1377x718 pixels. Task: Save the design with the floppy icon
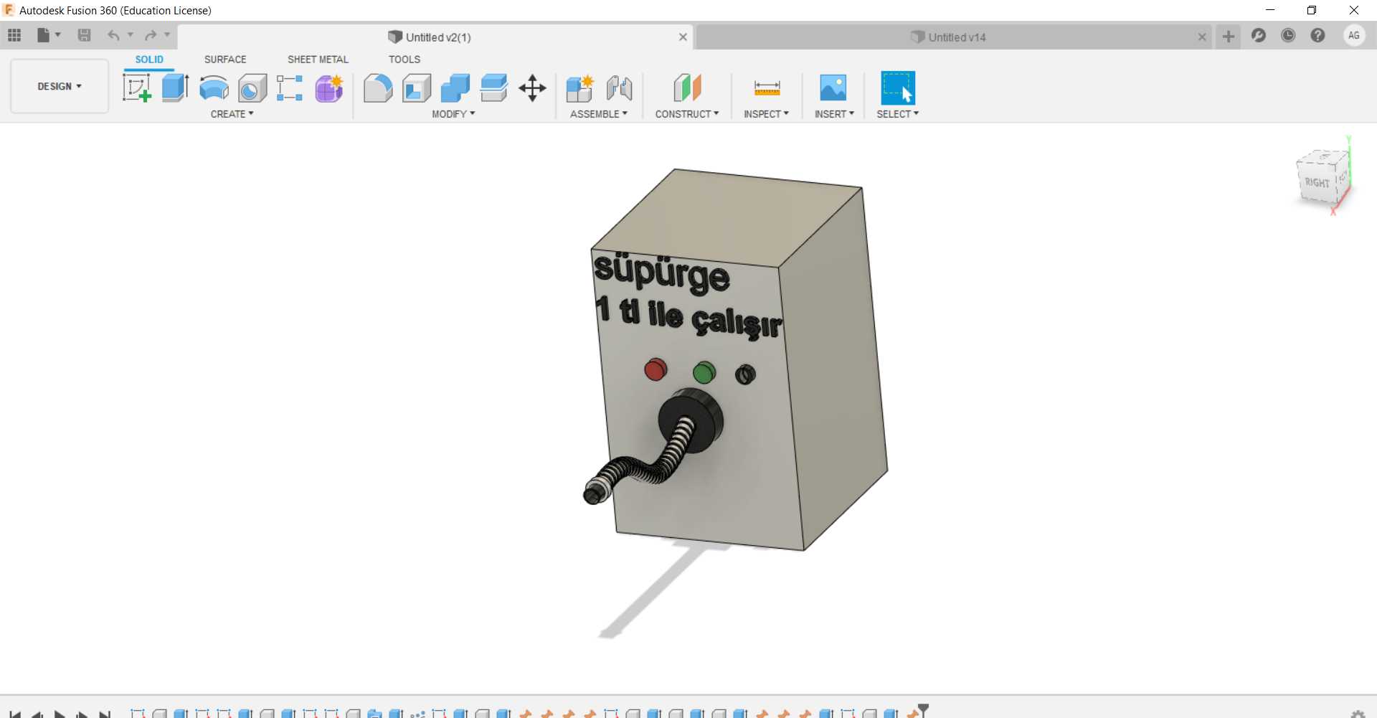84,35
